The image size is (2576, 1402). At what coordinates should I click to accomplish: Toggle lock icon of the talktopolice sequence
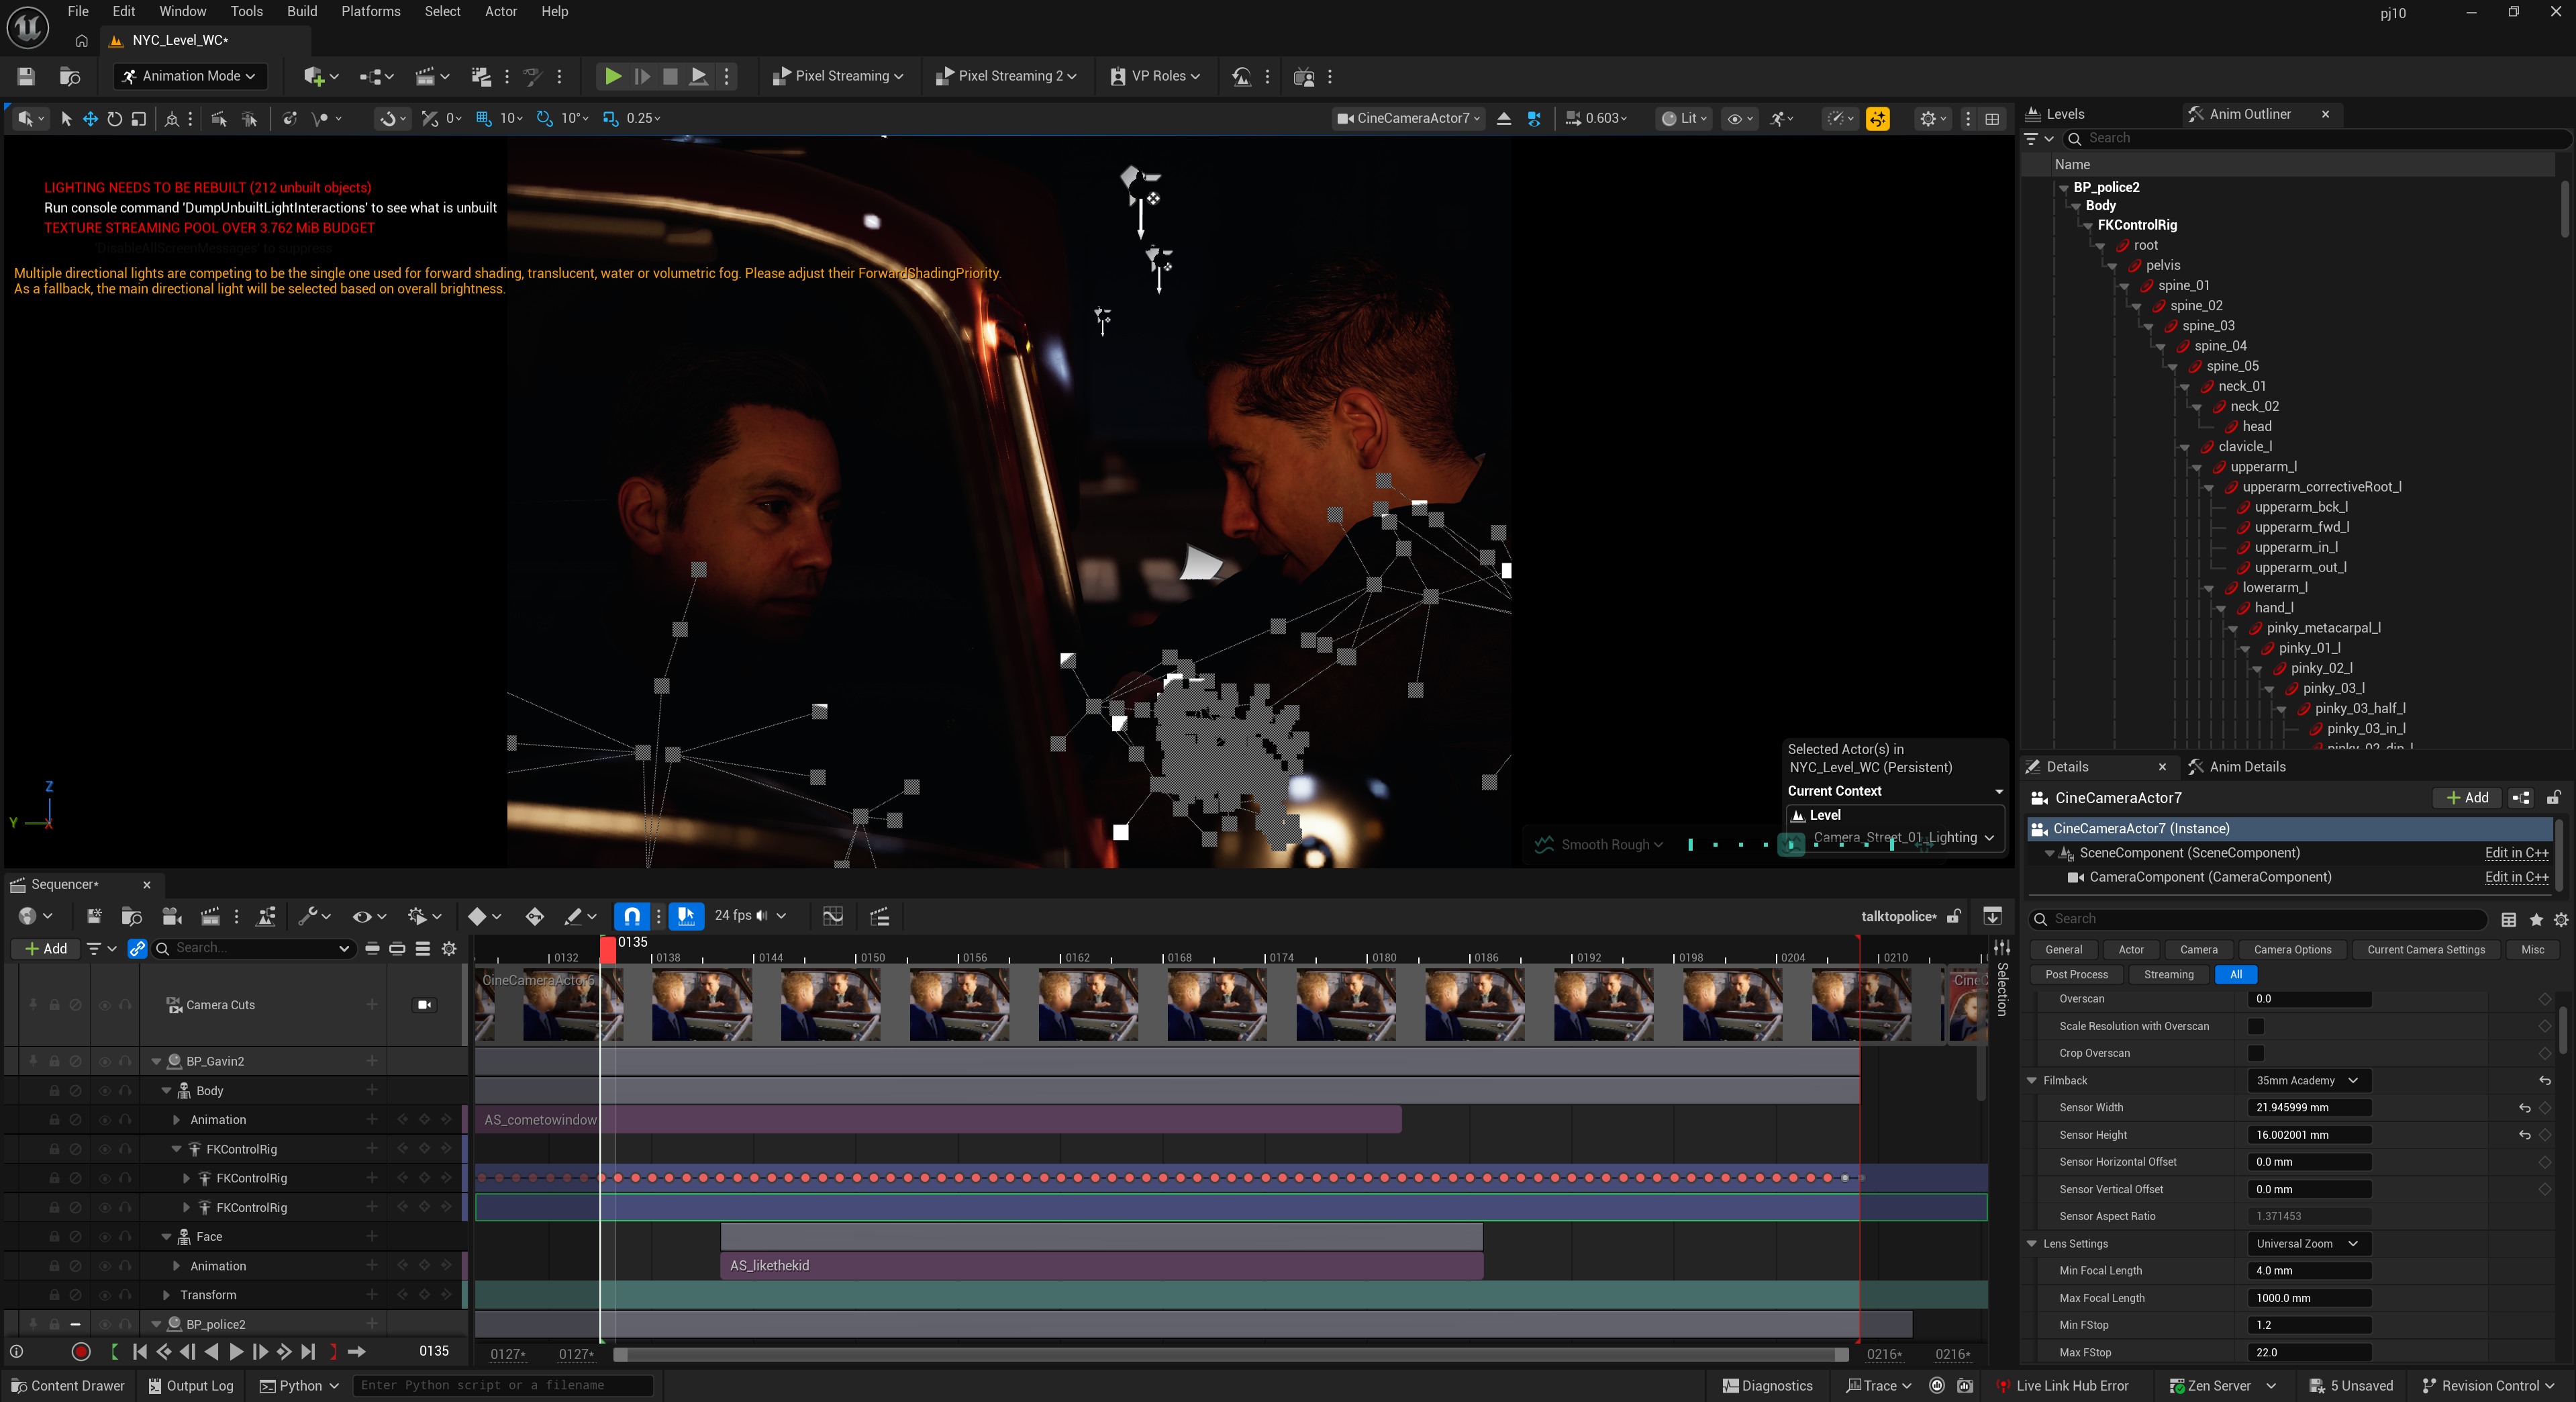point(1954,916)
